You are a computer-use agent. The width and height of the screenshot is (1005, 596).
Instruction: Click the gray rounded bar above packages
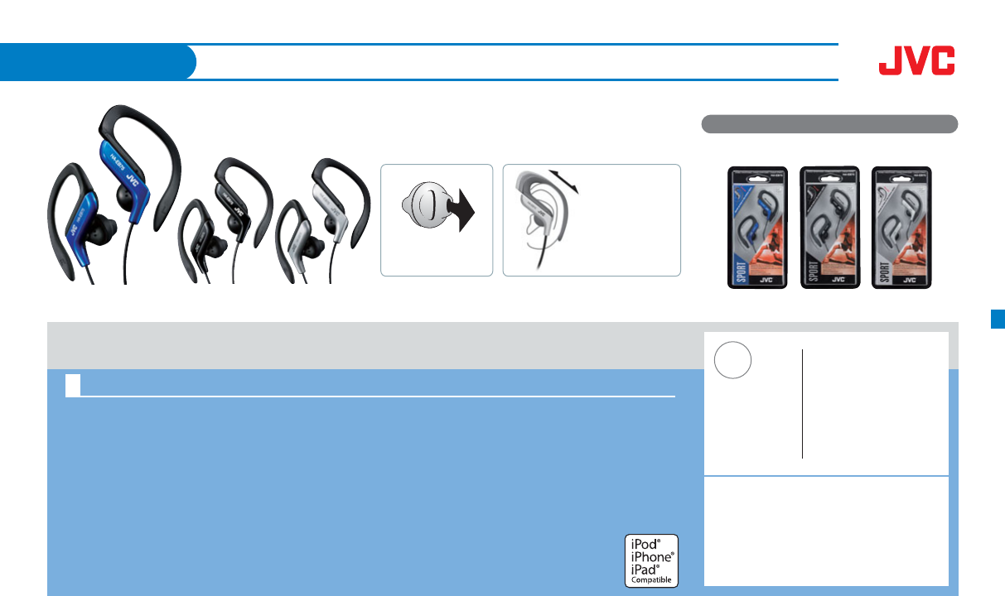click(x=829, y=124)
